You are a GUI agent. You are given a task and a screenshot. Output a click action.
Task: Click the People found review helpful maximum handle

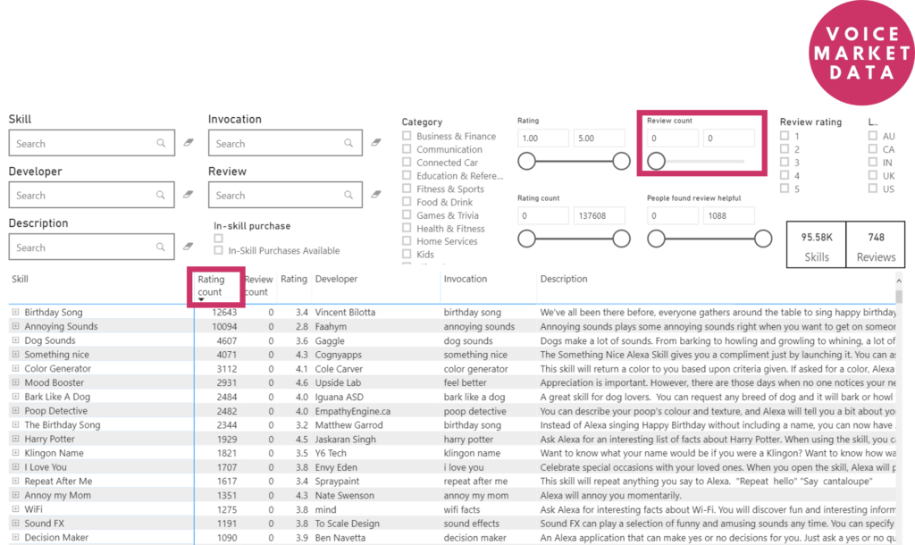763,239
